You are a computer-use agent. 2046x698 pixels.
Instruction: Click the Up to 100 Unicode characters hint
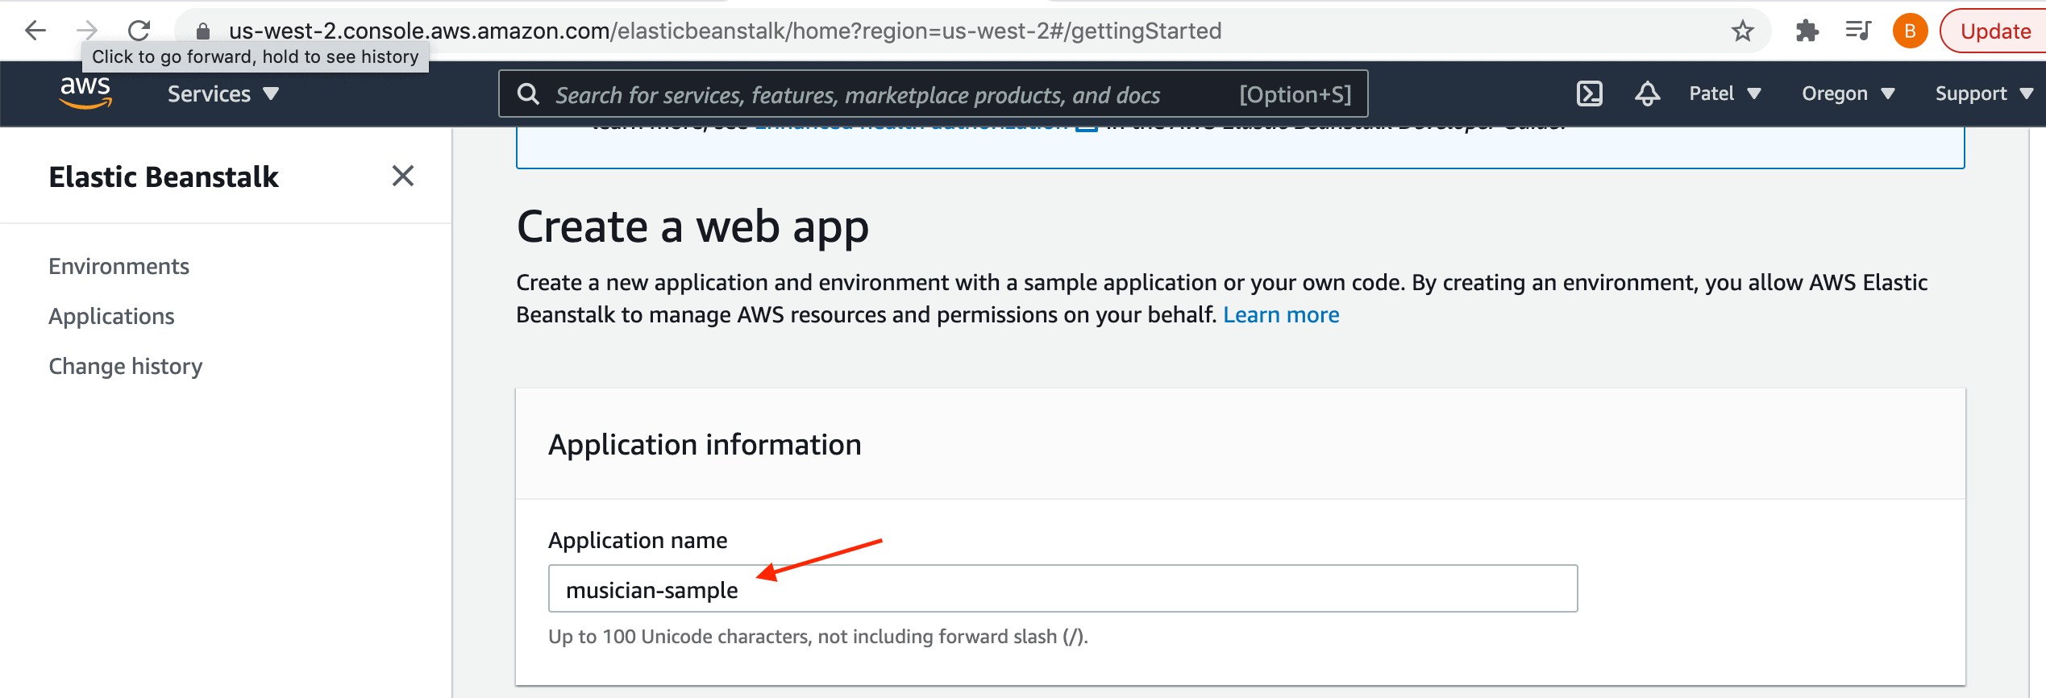point(818,637)
